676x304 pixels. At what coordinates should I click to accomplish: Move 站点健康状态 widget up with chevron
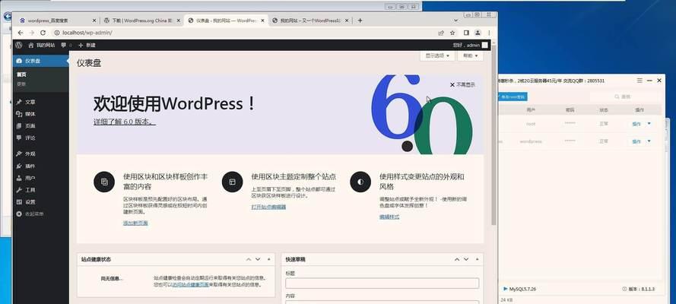pyautogui.click(x=249, y=259)
